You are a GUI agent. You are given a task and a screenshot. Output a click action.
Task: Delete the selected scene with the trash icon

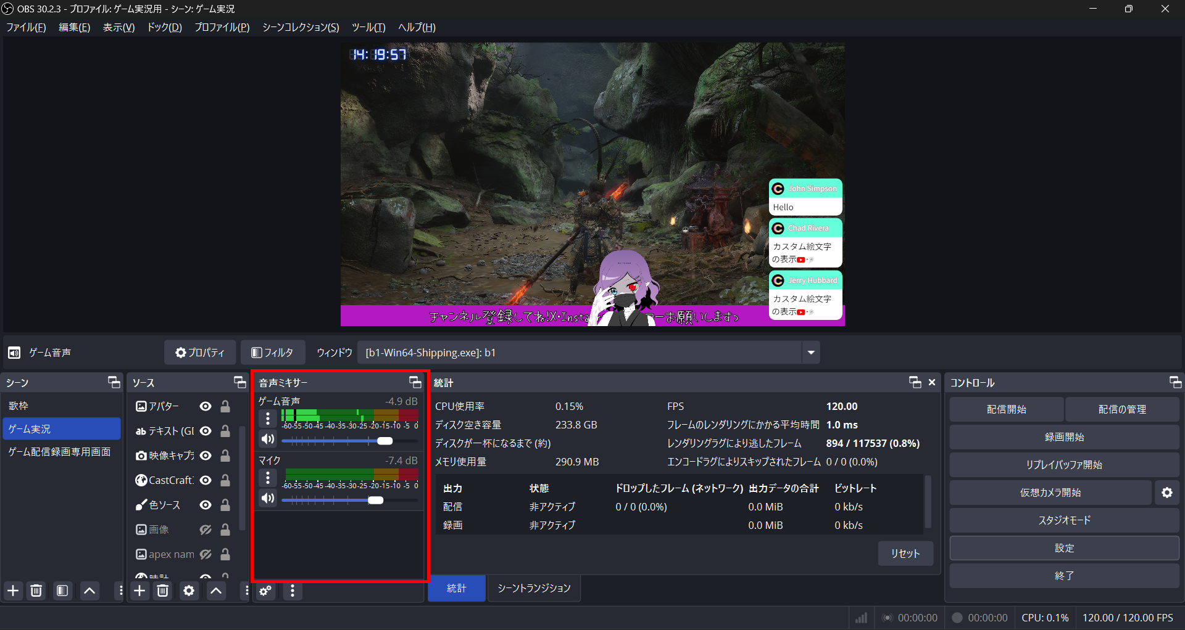36,591
